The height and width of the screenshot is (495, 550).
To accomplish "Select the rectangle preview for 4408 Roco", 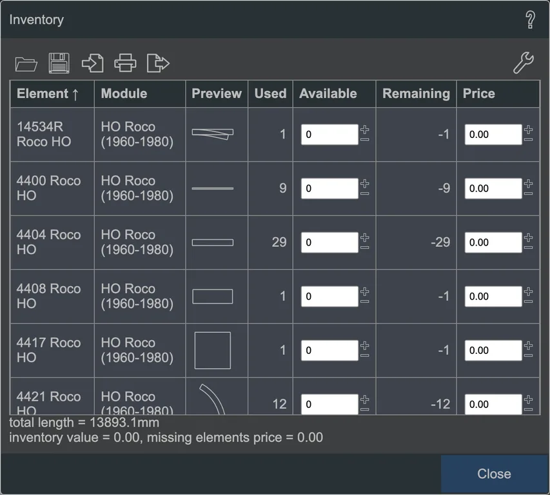I will tap(213, 296).
